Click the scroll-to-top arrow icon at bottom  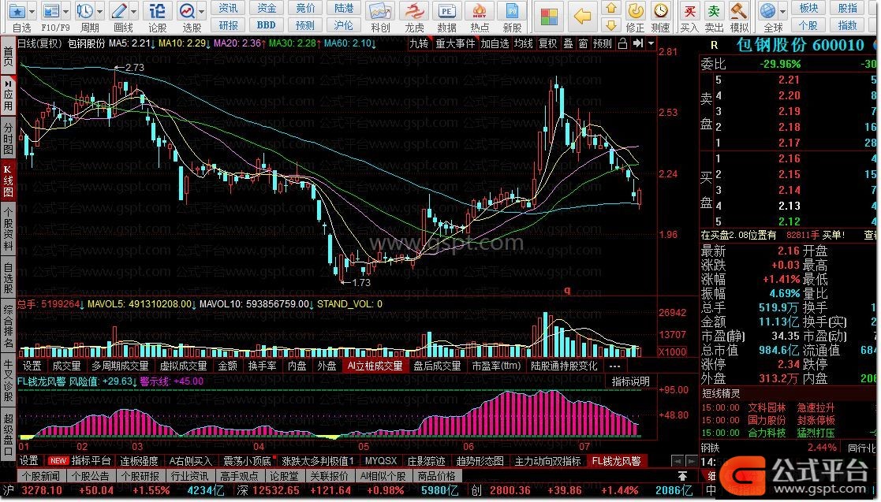tap(683, 476)
